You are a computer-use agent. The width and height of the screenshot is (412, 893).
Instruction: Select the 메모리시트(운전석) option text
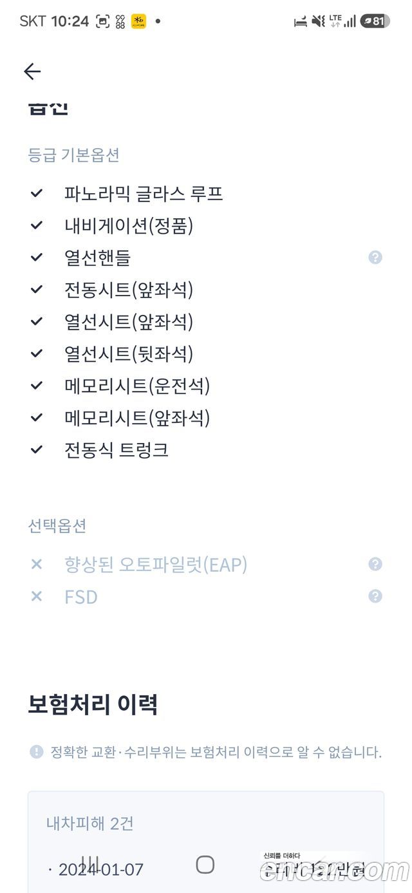pos(137,386)
